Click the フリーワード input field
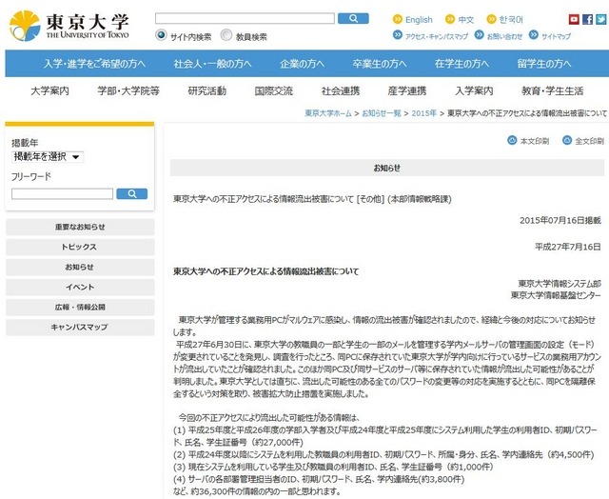Viewport: 609px width, 499px height. click(x=62, y=193)
